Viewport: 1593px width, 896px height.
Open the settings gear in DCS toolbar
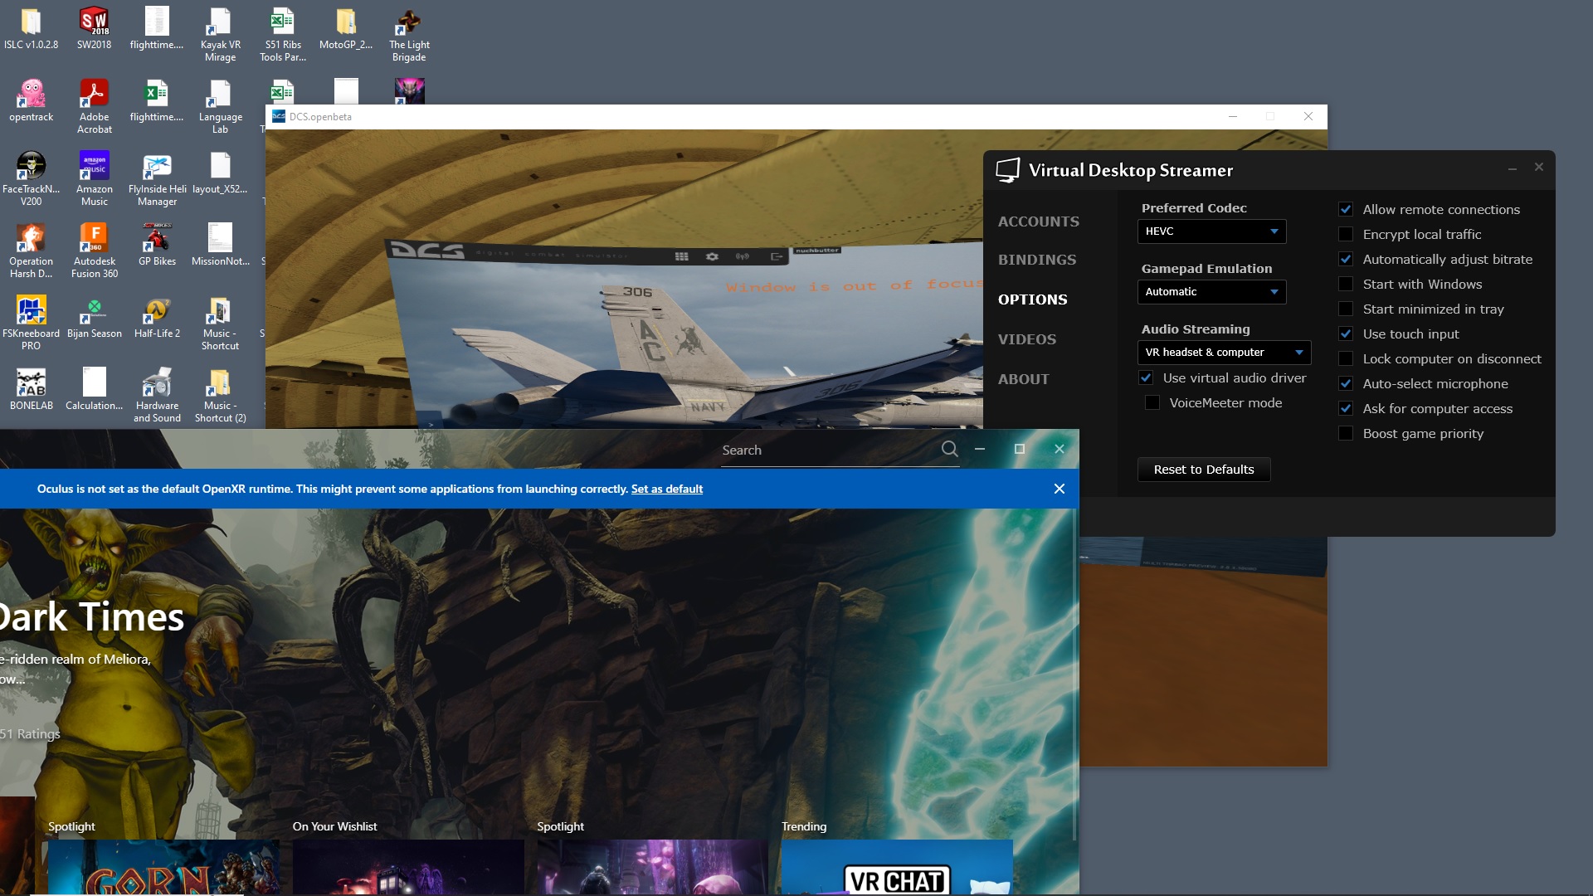[712, 256]
